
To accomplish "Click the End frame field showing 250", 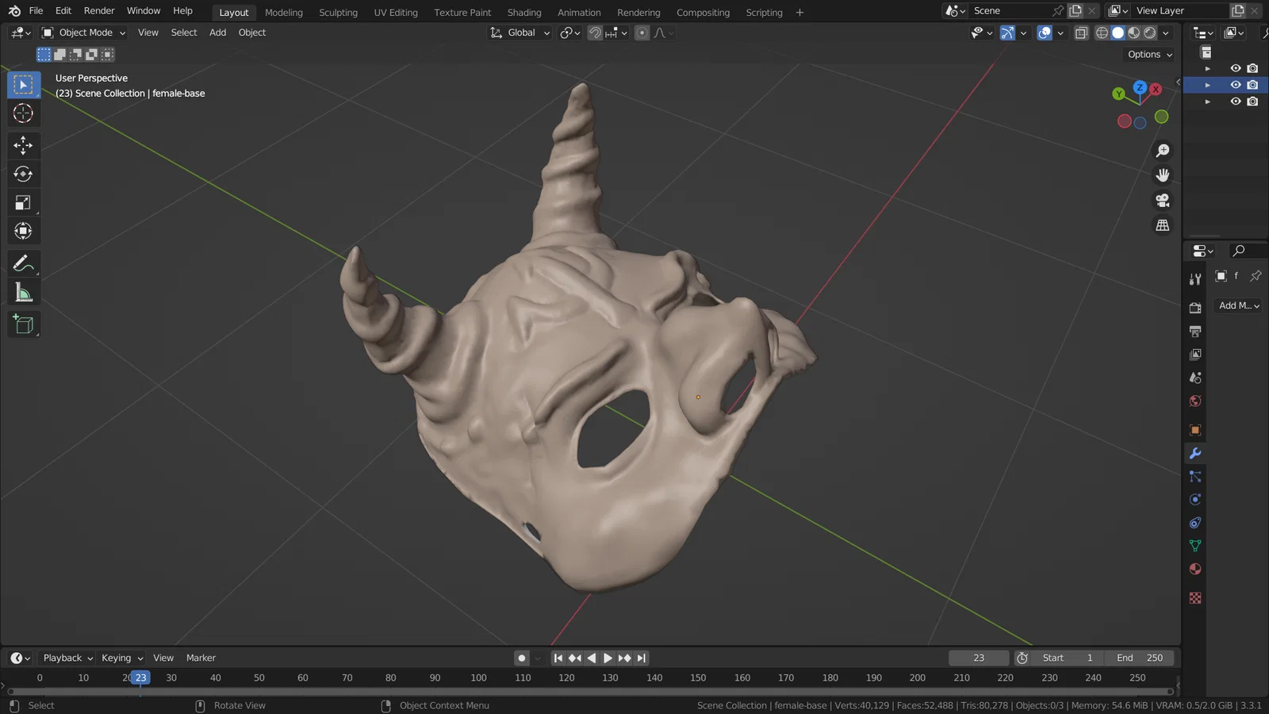I will (x=1140, y=658).
